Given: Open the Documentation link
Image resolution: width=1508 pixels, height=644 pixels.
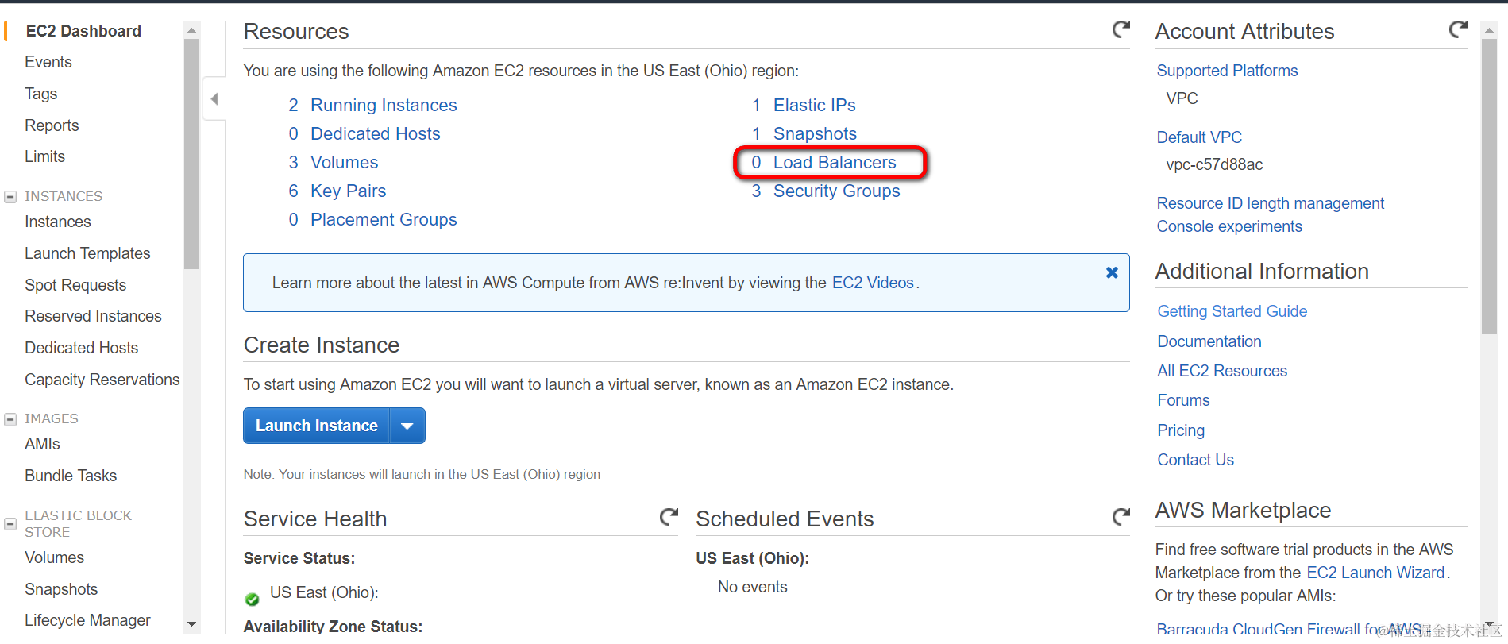Looking at the screenshot, I should (x=1209, y=341).
